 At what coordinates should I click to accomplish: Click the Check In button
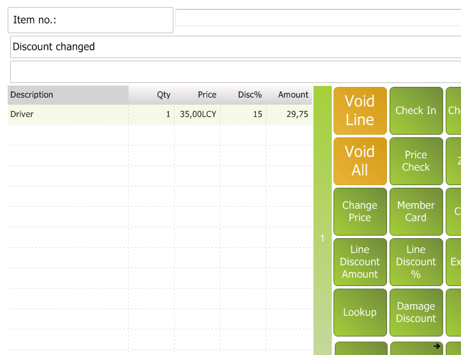click(416, 110)
